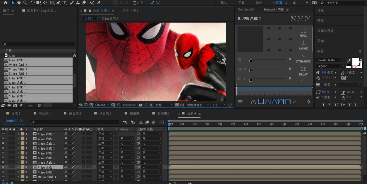Open the viewer magnification (38.2%) dropdown

[103, 105]
